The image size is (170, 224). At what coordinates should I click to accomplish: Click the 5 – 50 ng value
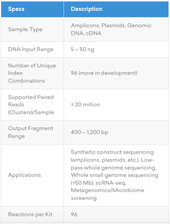click(x=83, y=49)
